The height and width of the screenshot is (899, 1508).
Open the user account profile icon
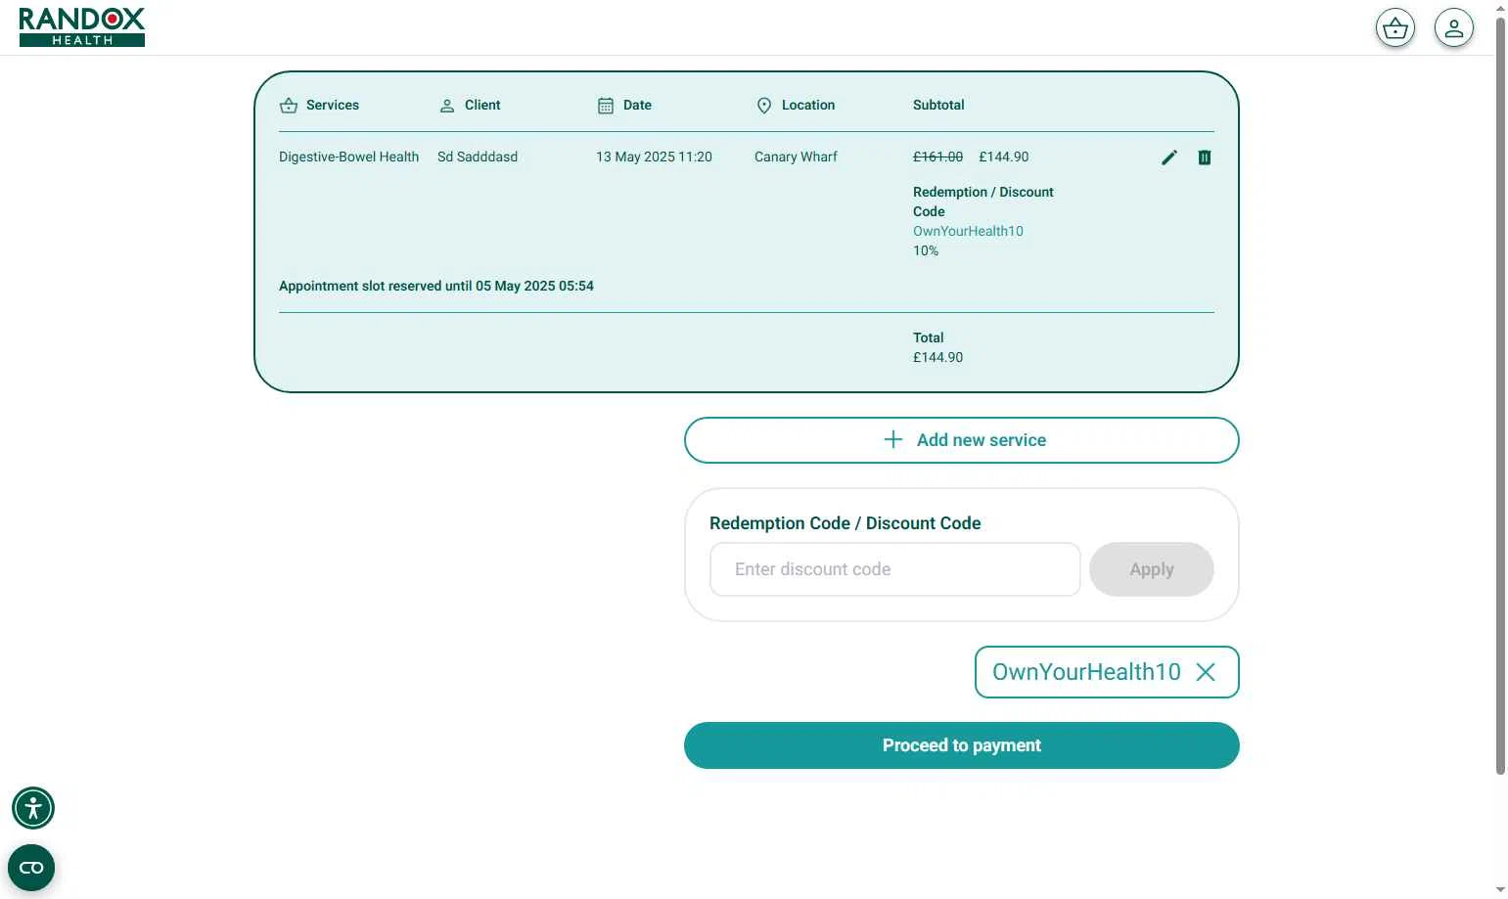click(x=1454, y=28)
